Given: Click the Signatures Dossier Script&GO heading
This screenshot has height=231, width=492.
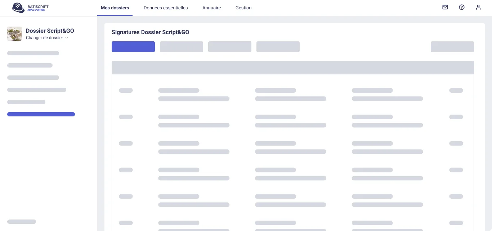Looking at the screenshot, I should pos(151,32).
